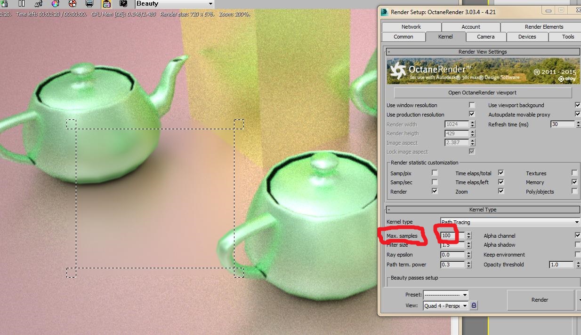
Task: Click the Refresh time (ms) input field
Action: coord(563,124)
